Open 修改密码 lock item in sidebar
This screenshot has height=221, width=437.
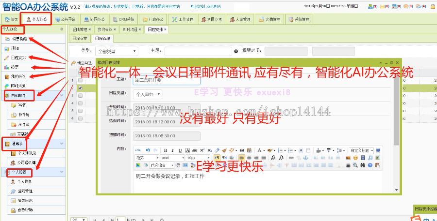[36, 210]
